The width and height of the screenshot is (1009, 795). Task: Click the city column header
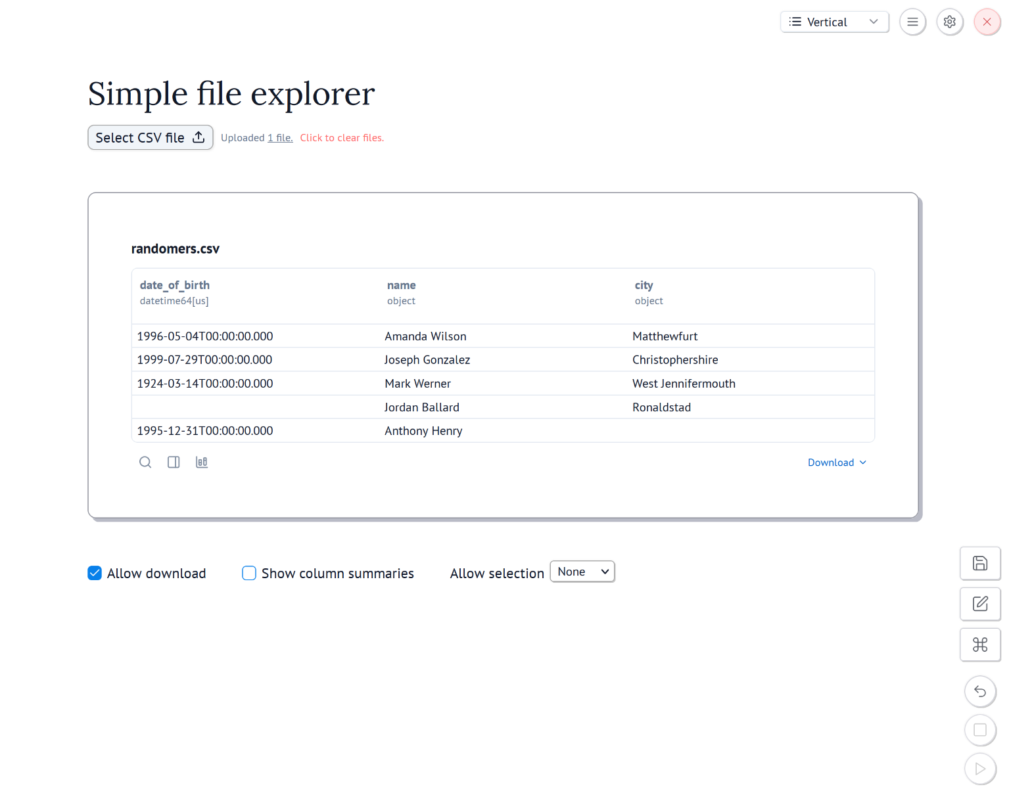pos(644,285)
